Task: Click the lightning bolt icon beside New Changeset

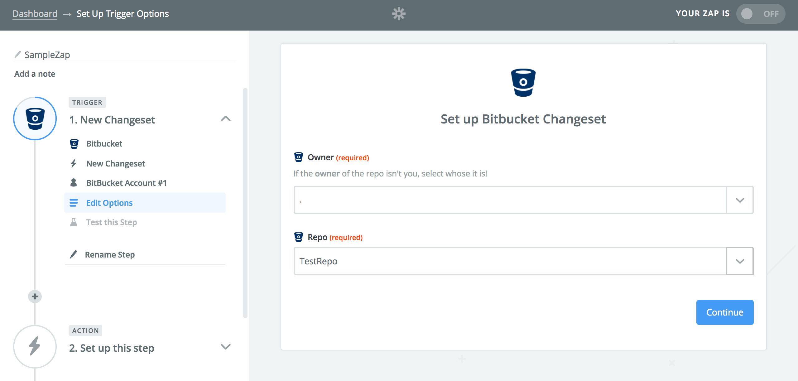Action: click(74, 163)
